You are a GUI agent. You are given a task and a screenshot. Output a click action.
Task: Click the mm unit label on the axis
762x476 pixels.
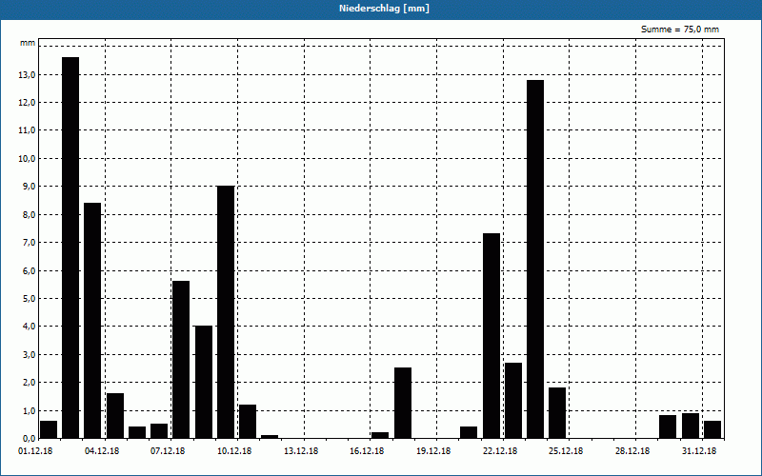(x=28, y=43)
